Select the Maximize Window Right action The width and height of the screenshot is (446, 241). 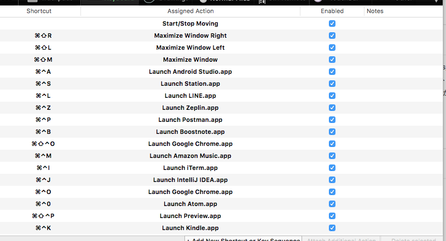pos(190,36)
